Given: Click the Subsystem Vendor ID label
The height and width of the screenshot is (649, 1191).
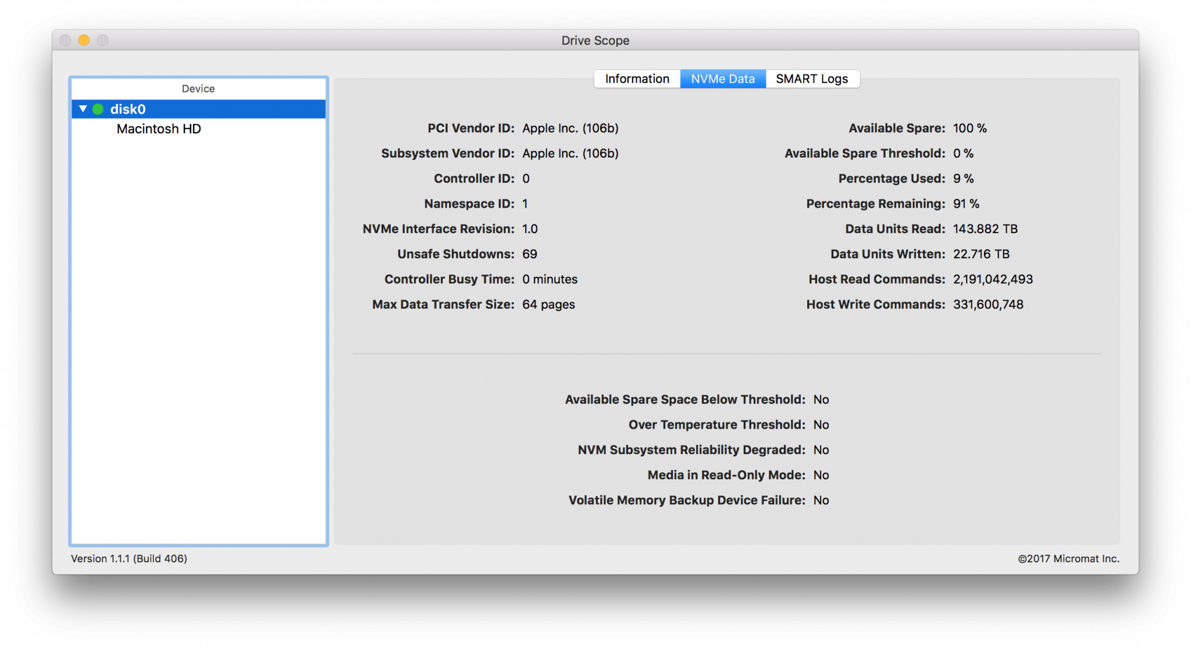Looking at the screenshot, I should pyautogui.click(x=448, y=153).
